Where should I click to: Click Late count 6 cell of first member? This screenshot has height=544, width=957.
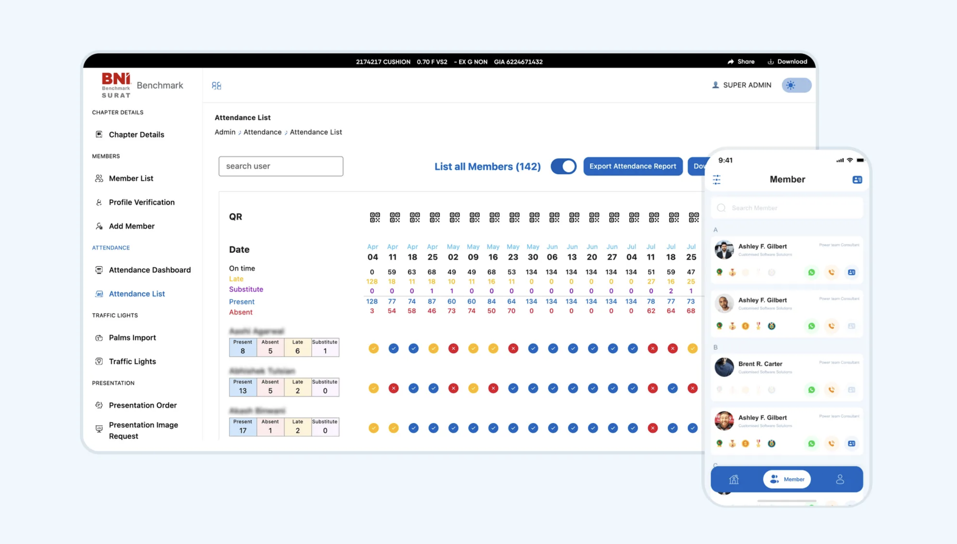(297, 347)
